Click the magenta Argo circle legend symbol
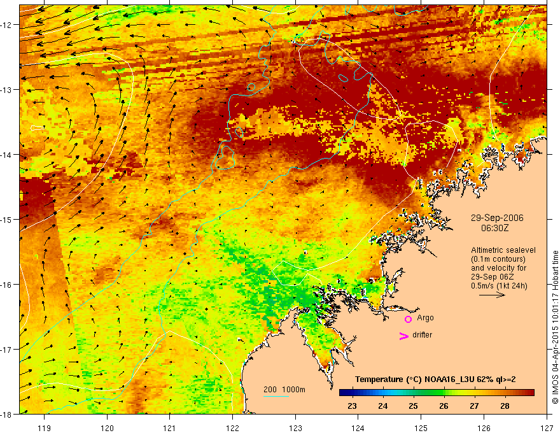560x433 pixels. (x=408, y=319)
